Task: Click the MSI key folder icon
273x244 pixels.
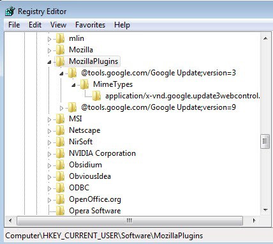Action: coord(61,119)
